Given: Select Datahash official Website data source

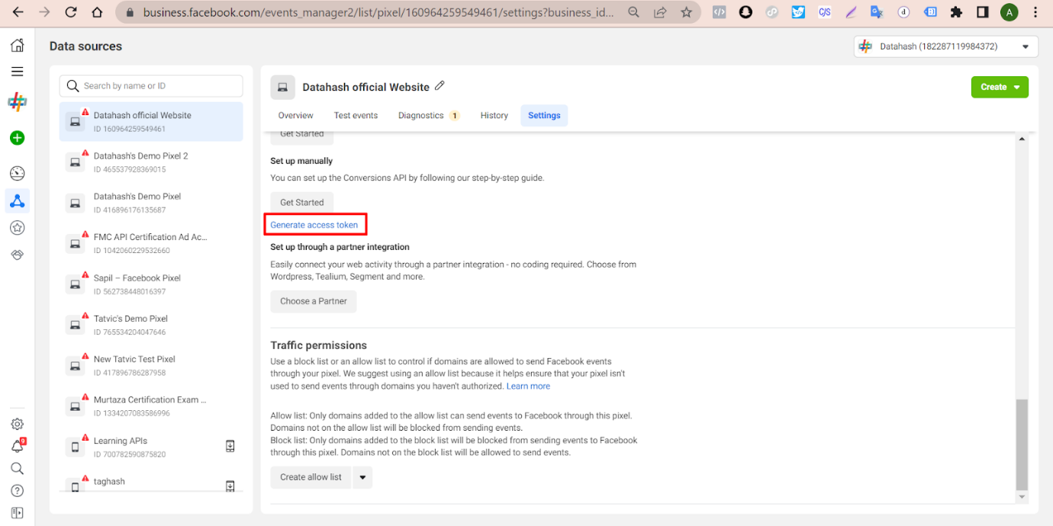Looking at the screenshot, I should tap(151, 122).
